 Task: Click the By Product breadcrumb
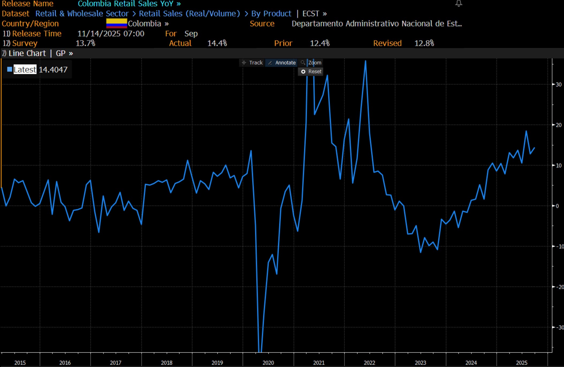271,14
